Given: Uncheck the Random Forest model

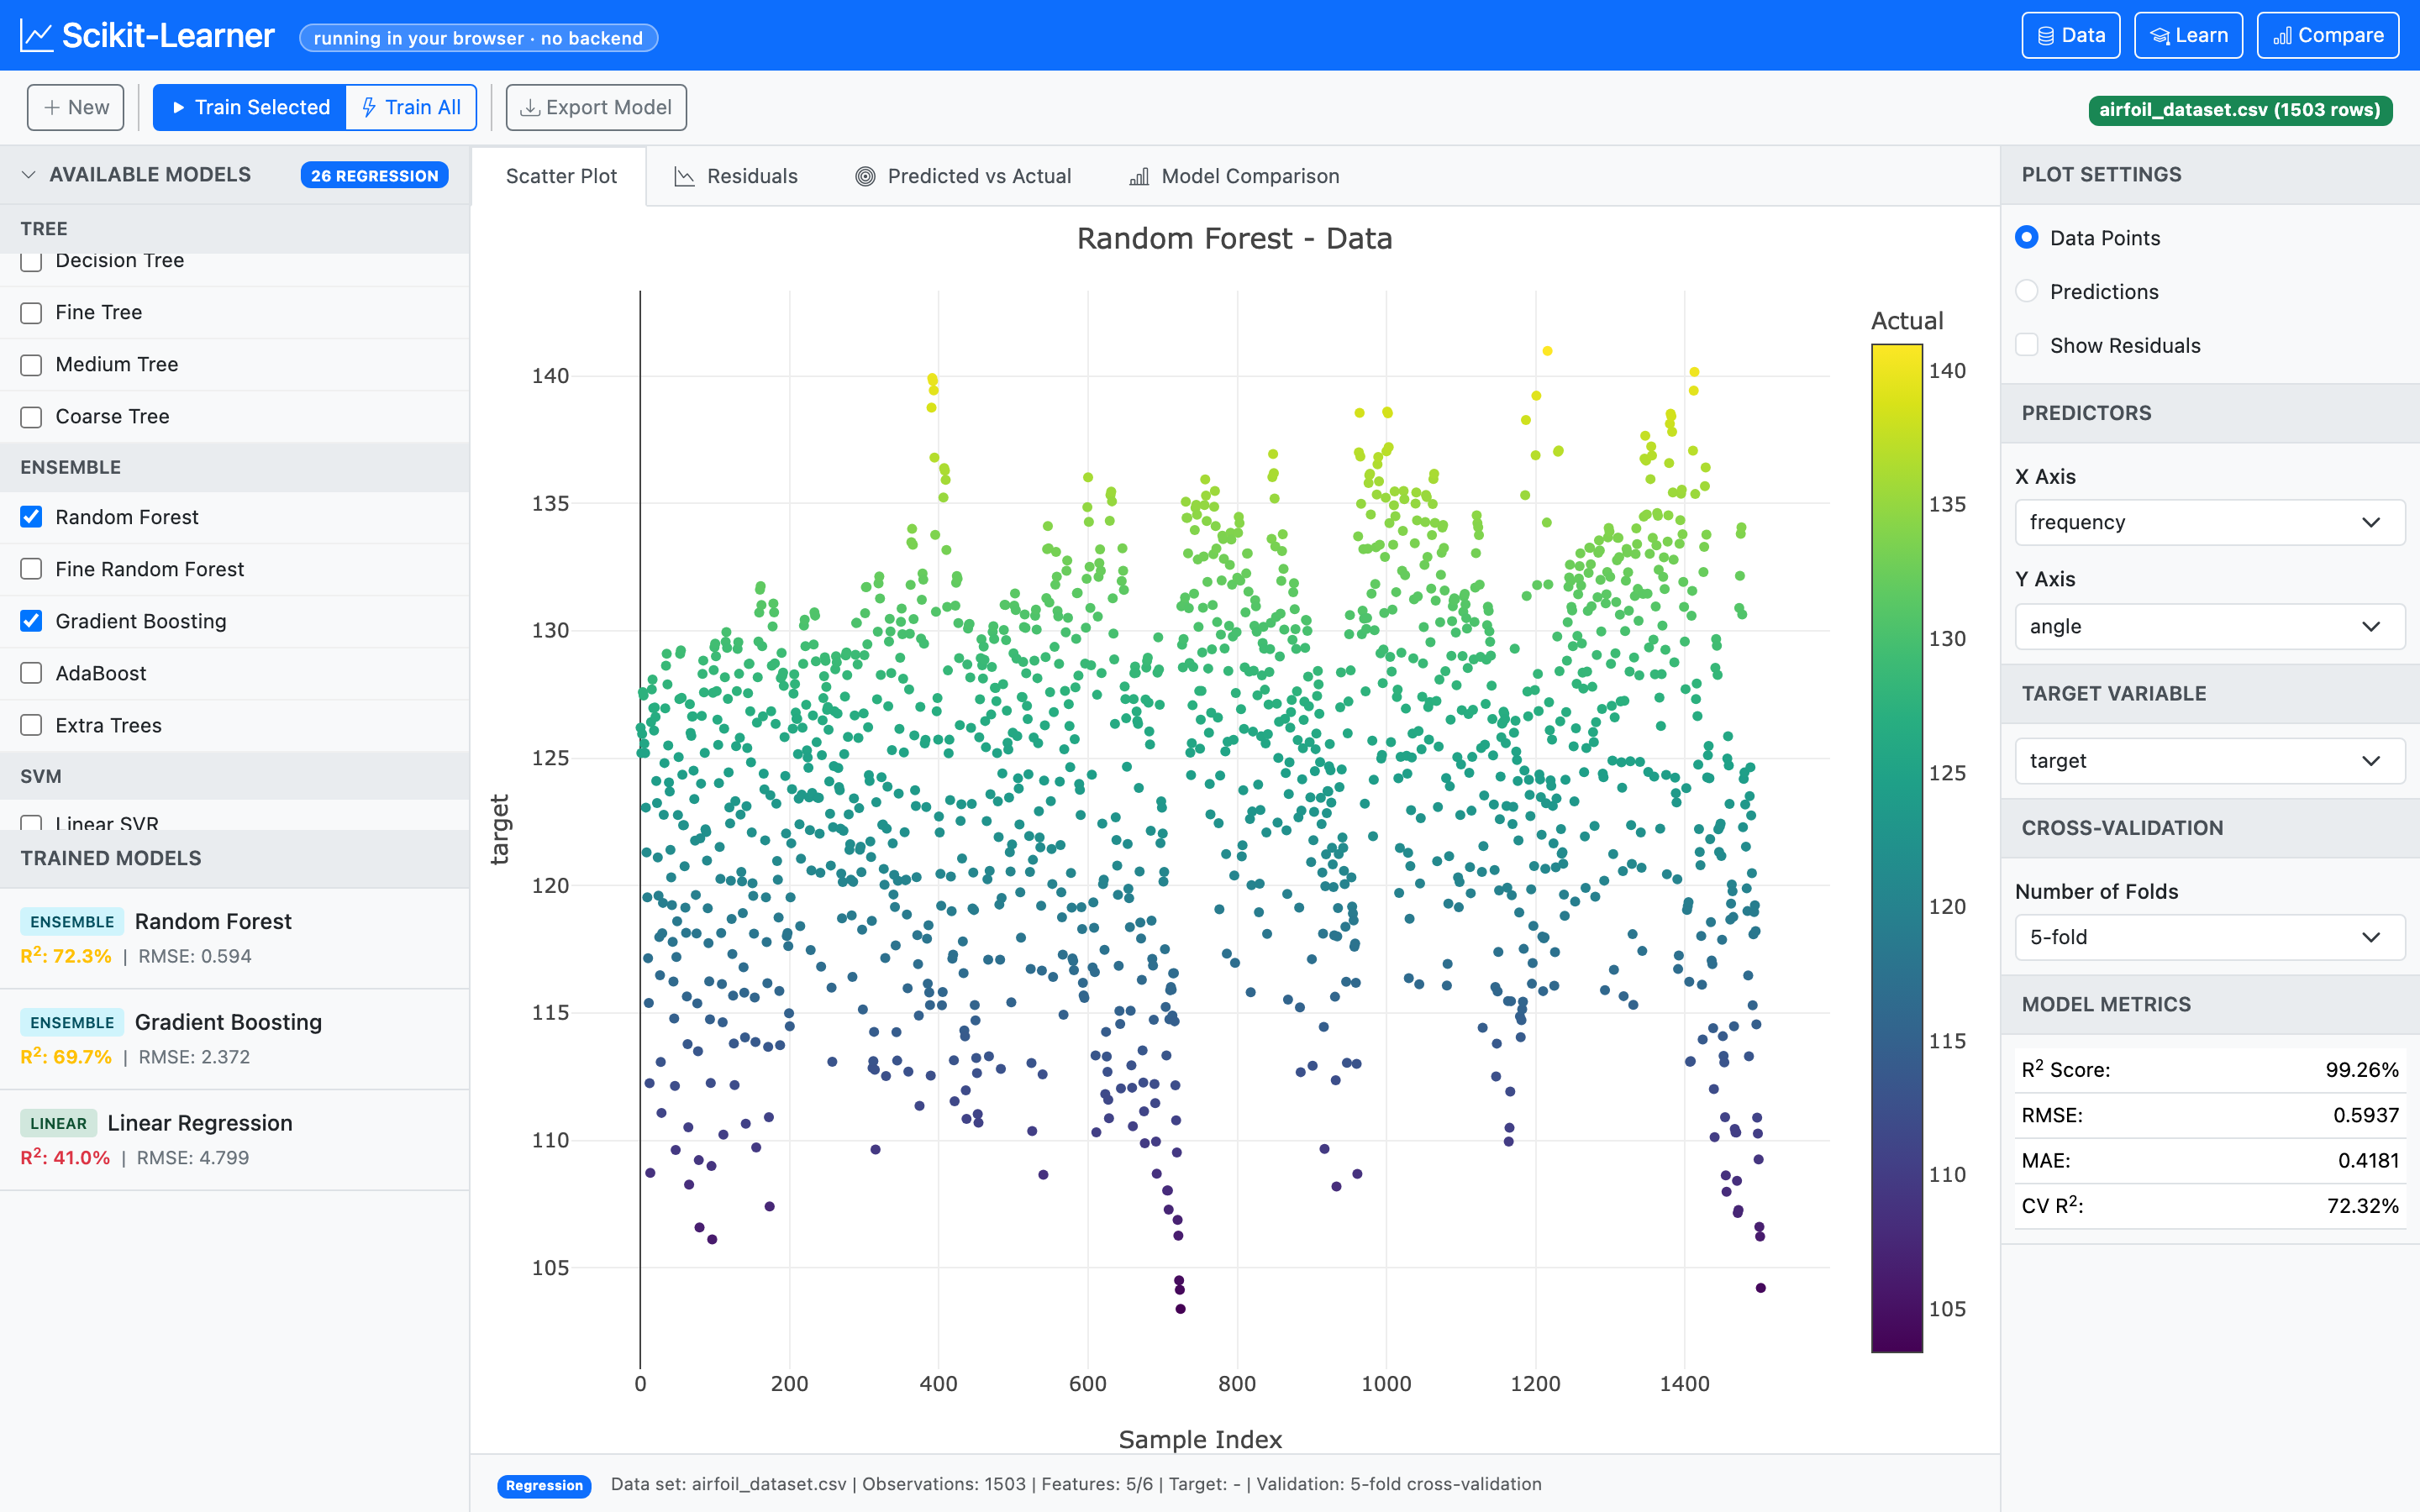Looking at the screenshot, I should (x=31, y=517).
